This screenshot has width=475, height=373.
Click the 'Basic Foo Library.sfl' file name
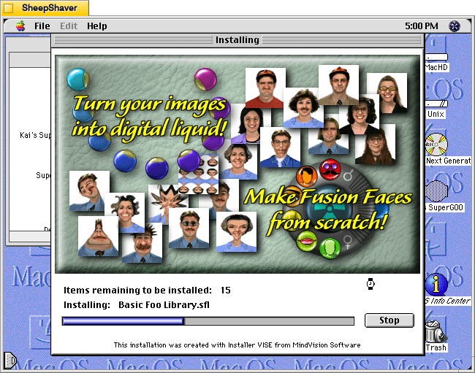click(x=164, y=304)
